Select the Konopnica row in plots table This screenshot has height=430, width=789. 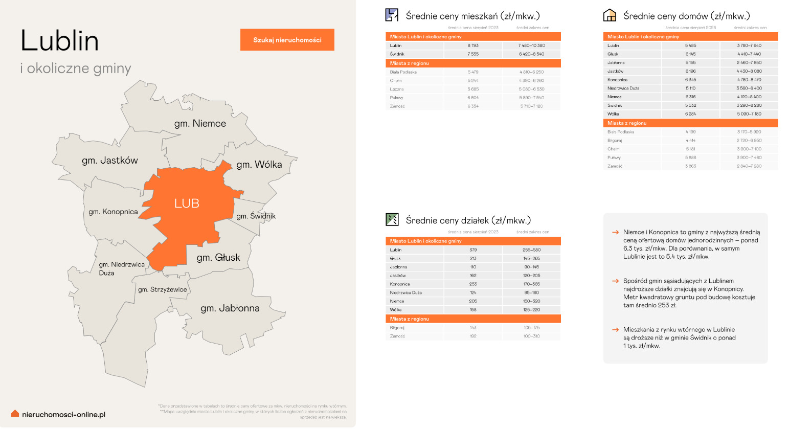473,284
